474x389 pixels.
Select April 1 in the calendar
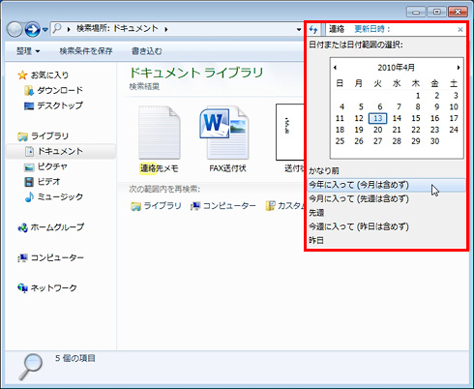click(x=418, y=96)
